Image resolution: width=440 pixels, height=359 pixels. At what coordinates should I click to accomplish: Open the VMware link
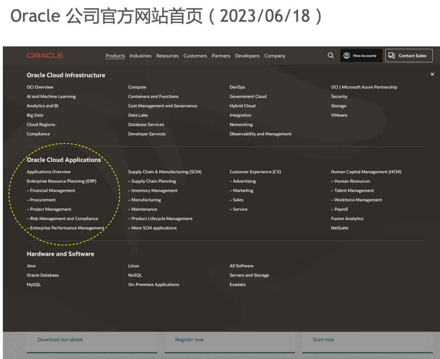[x=339, y=115]
